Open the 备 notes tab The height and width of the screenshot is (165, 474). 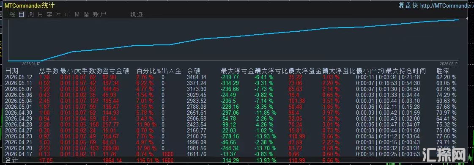(x=86, y=14)
